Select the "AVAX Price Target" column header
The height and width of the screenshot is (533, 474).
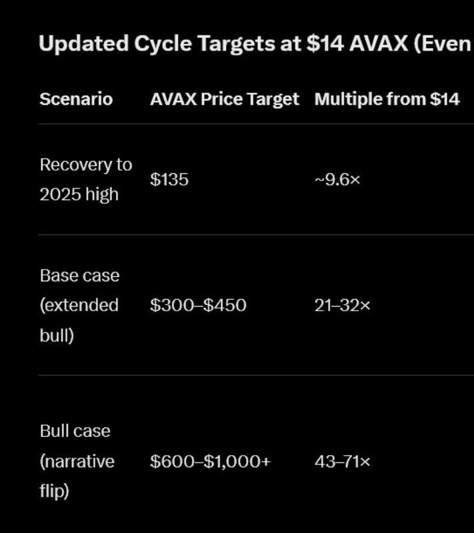click(225, 99)
